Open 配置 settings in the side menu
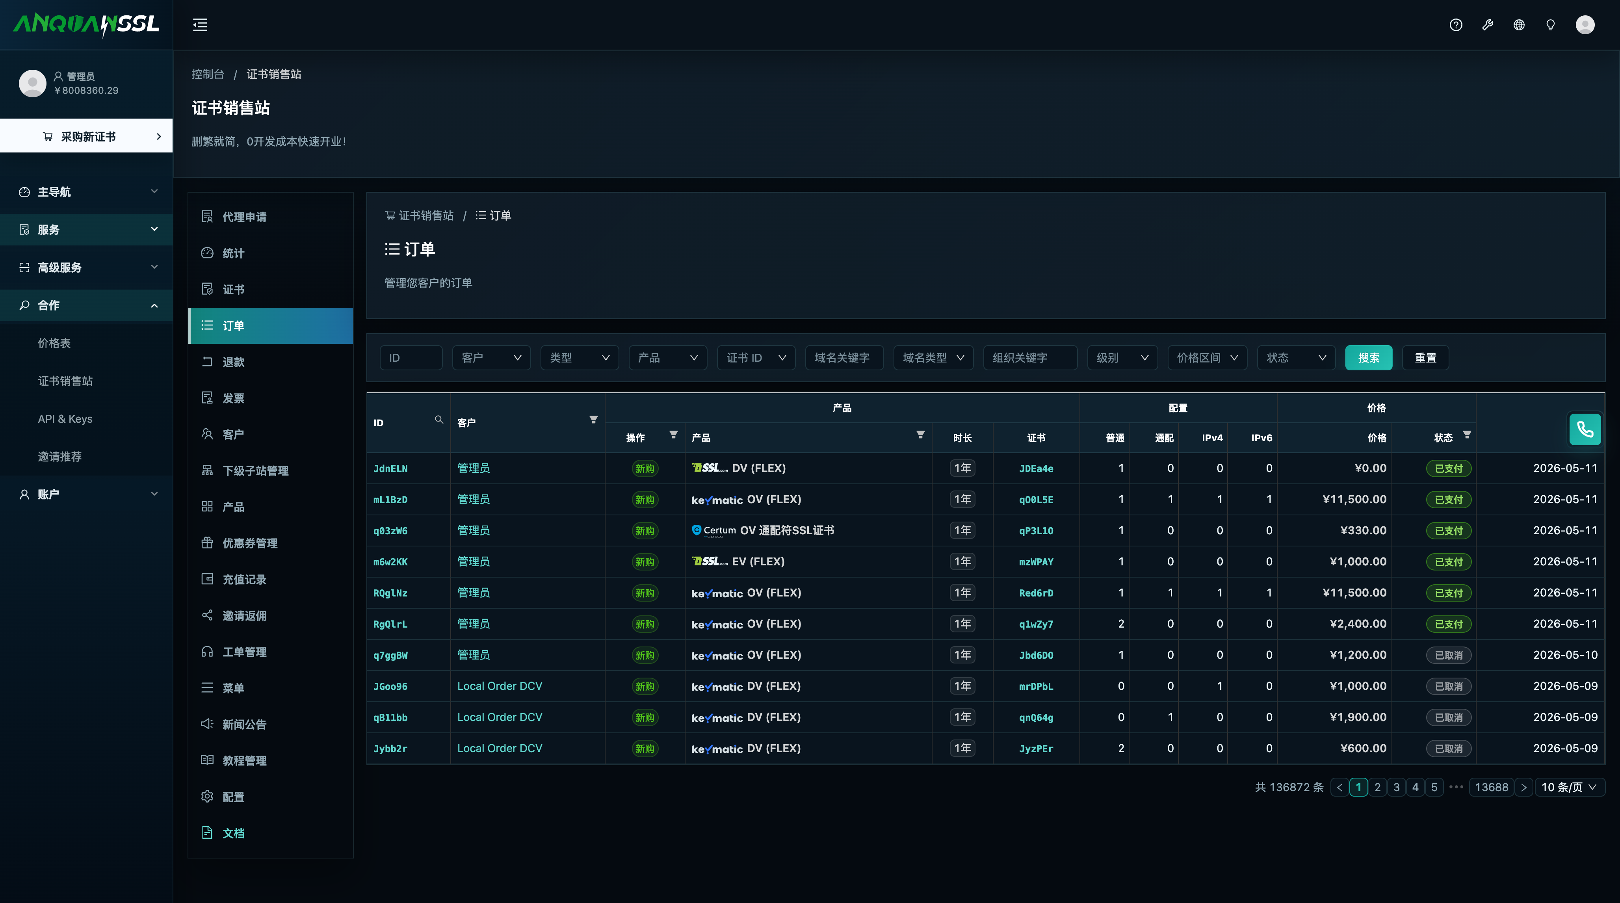 [270, 797]
